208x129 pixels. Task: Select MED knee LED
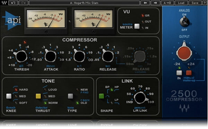[16, 96]
